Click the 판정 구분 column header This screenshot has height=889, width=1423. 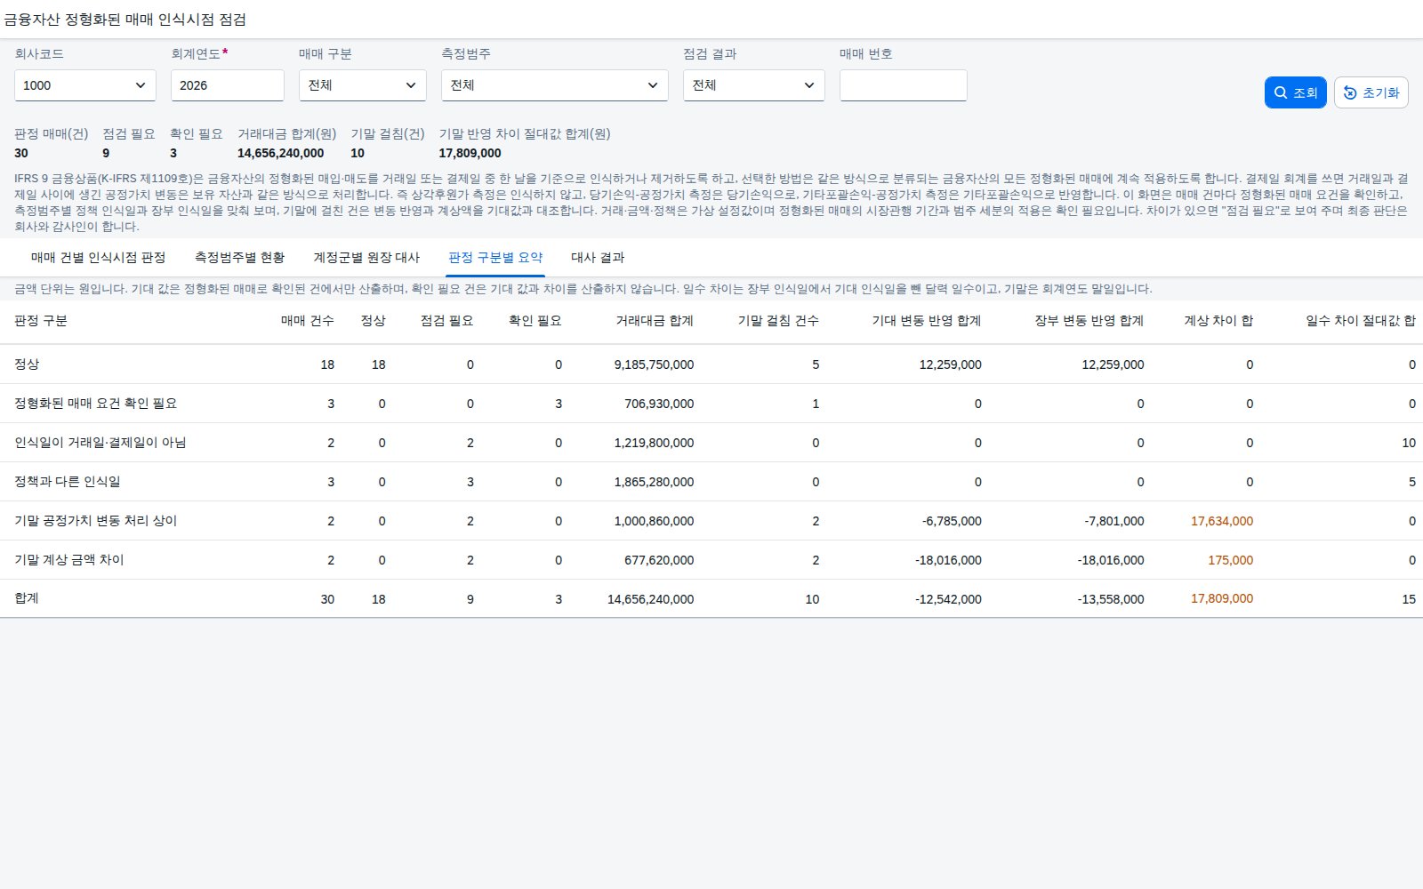pyautogui.click(x=41, y=321)
